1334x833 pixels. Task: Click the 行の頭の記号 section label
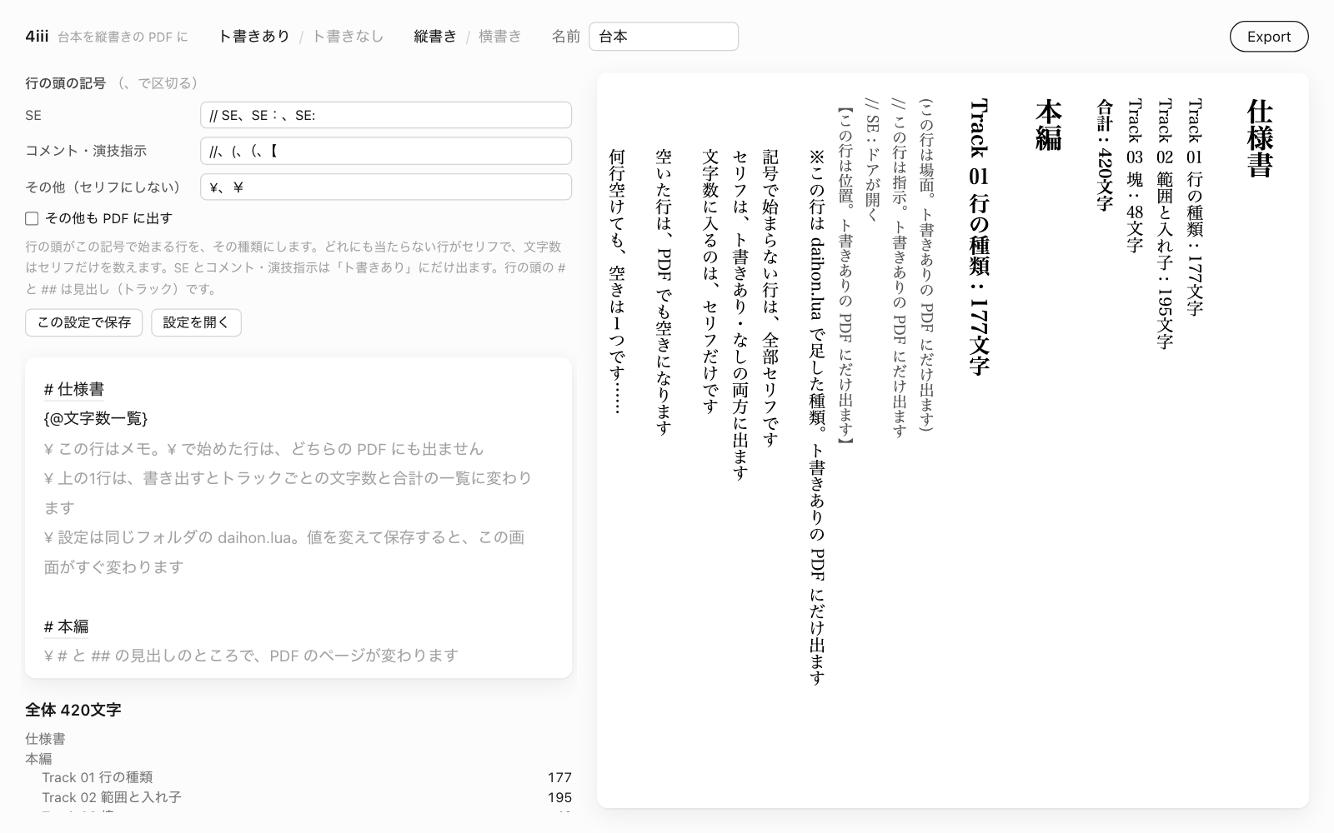[x=66, y=83]
